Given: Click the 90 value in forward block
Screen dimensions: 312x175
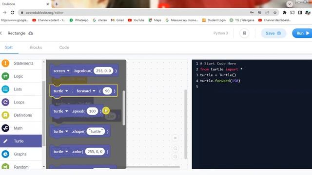Looking at the screenshot, I should [107, 91].
